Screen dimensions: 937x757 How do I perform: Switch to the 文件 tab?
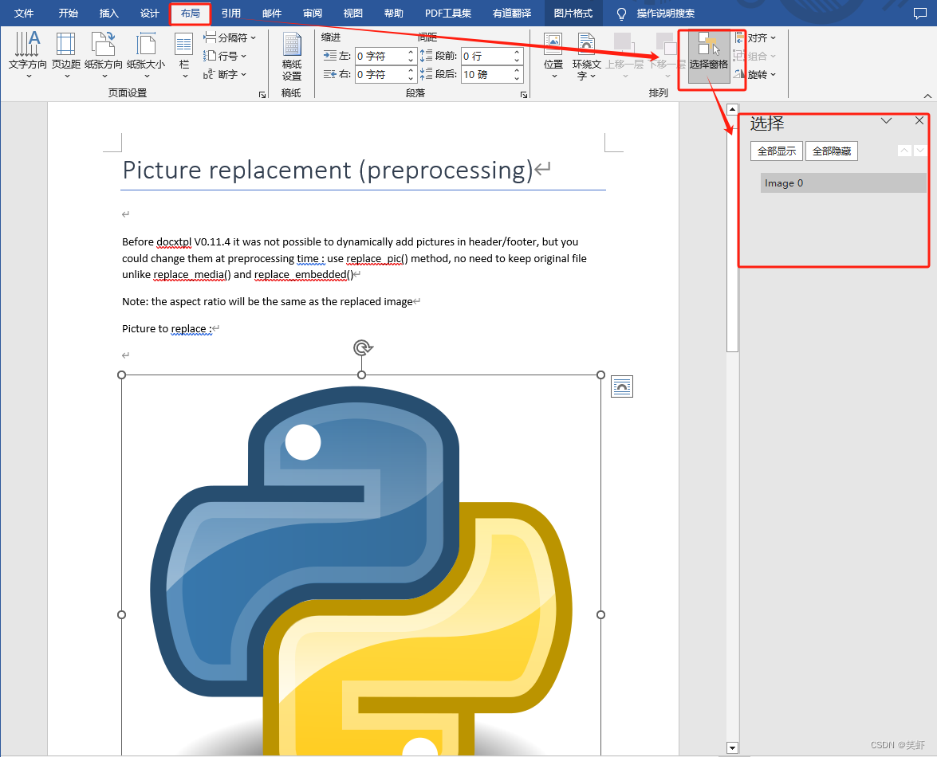click(x=24, y=13)
